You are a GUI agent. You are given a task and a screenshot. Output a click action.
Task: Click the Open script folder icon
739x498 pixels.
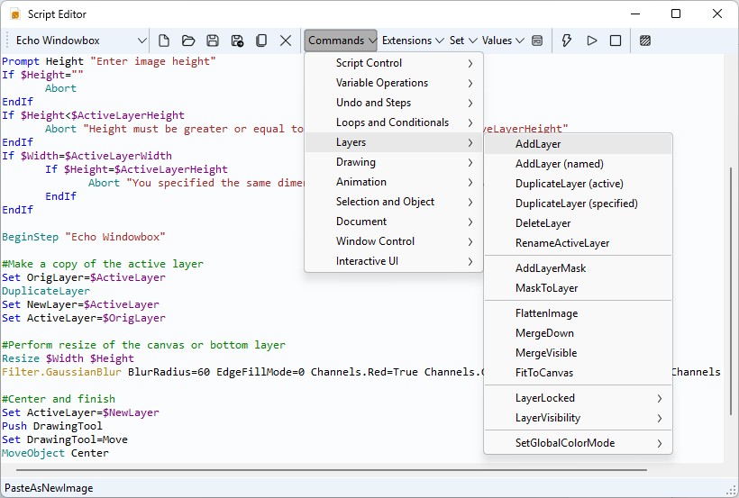click(x=188, y=41)
